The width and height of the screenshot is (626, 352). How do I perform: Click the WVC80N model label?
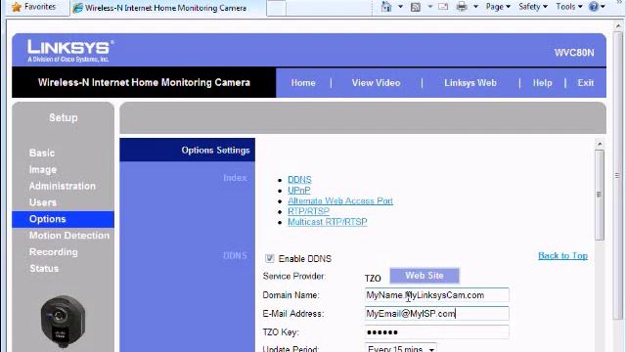574,53
